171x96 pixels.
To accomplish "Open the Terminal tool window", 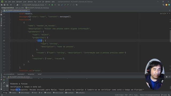I will pyautogui.click(x=48, y=93).
